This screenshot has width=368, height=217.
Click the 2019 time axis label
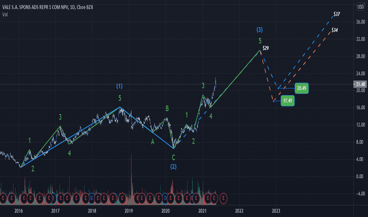[129, 211]
